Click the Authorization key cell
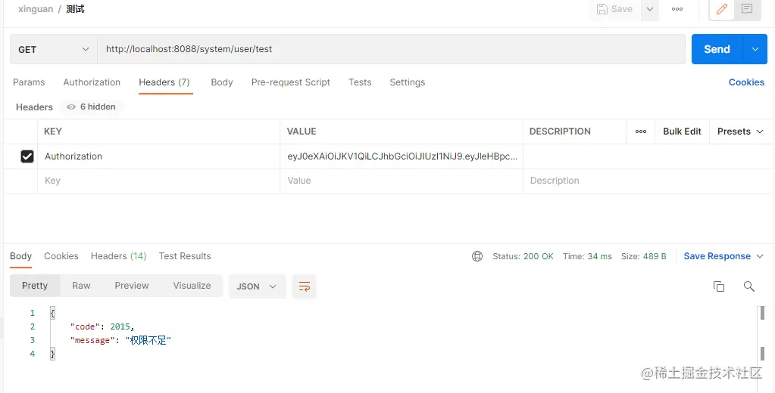Viewport: 775px width, 393px height. (x=158, y=156)
